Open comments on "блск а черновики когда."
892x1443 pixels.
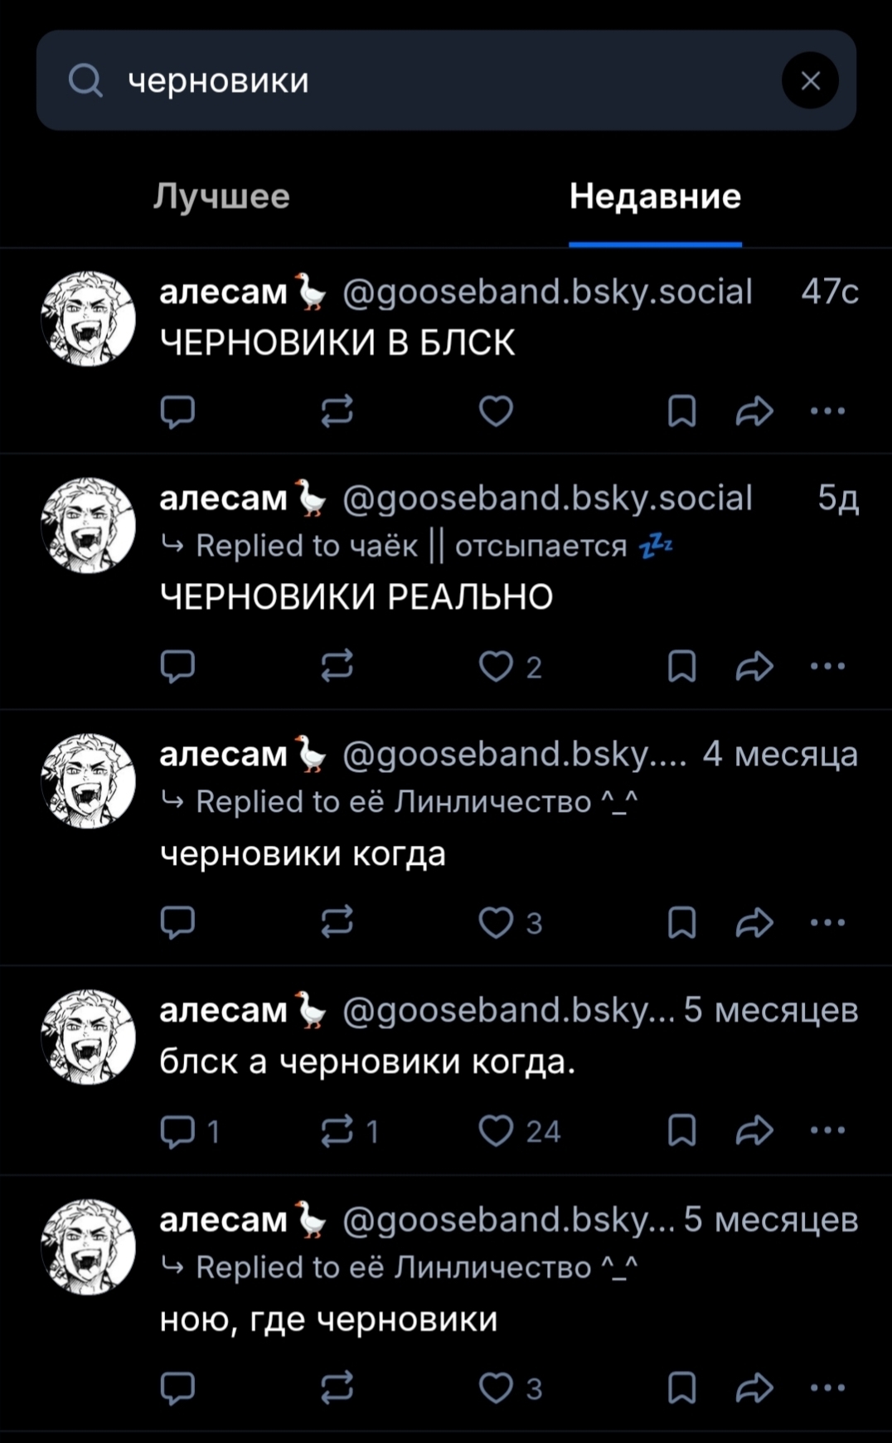tap(177, 1130)
